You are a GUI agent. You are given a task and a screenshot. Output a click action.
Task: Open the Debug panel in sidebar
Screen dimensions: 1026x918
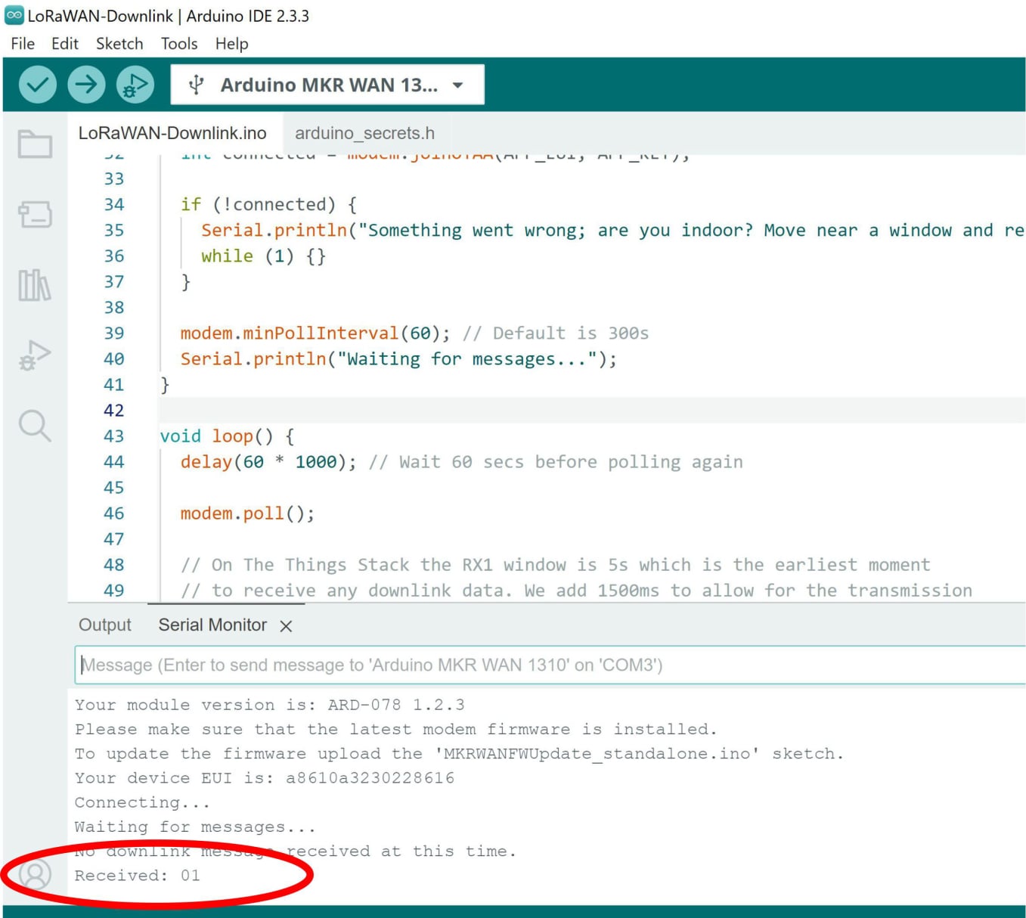tap(35, 355)
